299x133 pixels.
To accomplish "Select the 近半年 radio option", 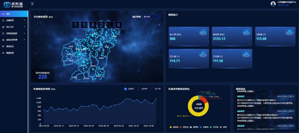I will tap(139, 89).
